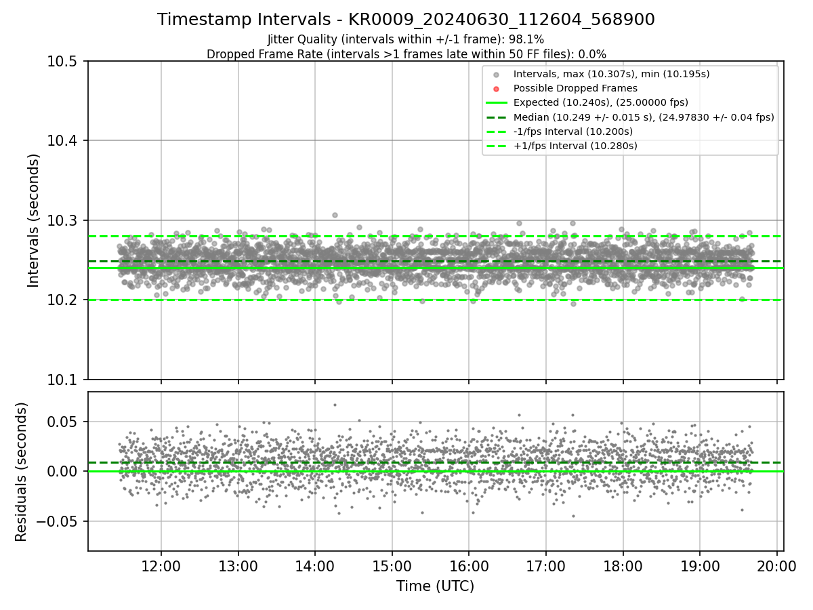The width and height of the screenshot is (813, 610).
Task: Select legend entry '+1/fps Interval (10.280s)'
Action: tap(575, 146)
